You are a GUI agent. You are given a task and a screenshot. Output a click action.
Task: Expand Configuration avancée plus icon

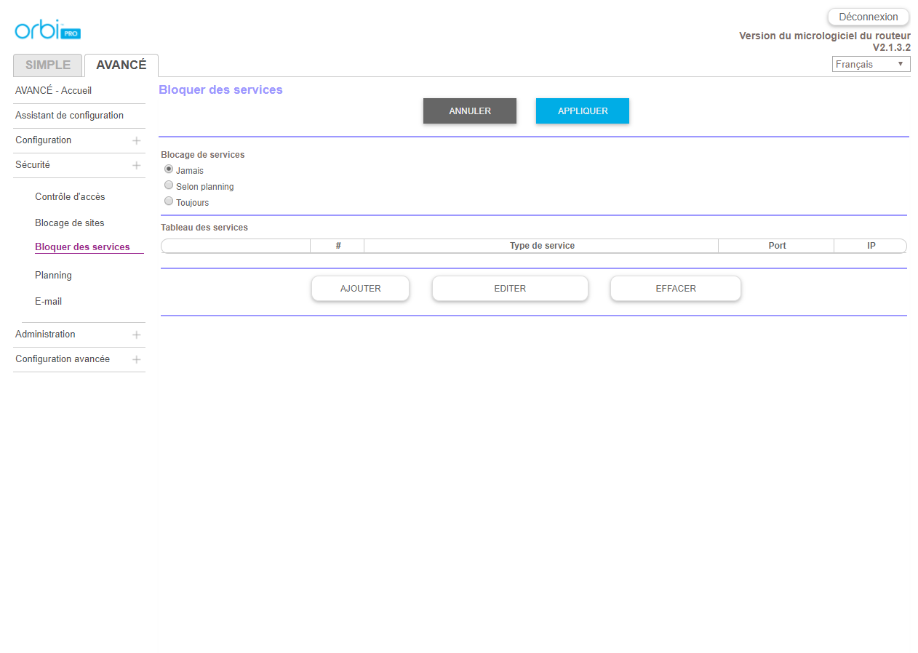click(x=136, y=359)
